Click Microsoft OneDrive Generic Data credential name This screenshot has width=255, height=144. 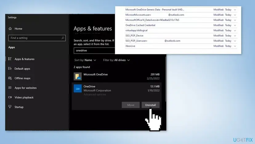tap(155, 10)
